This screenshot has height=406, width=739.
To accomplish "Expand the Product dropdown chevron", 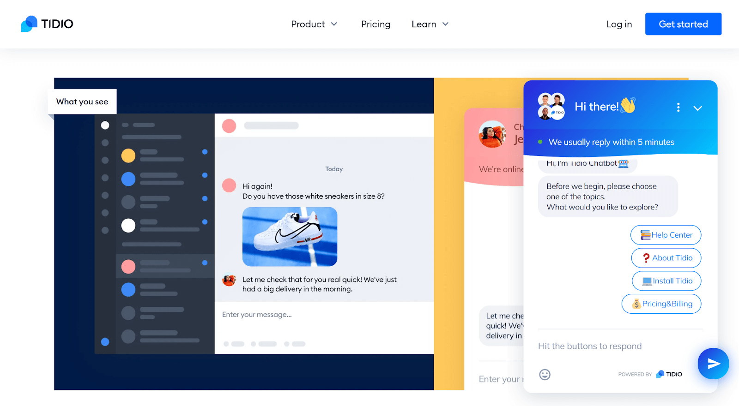I will tap(334, 24).
